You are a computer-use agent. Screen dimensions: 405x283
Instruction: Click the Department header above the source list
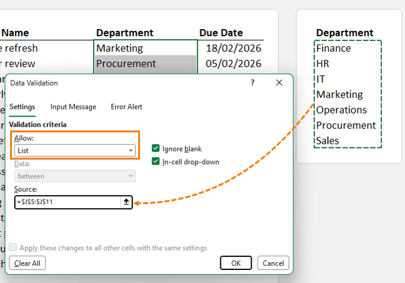[x=344, y=33]
